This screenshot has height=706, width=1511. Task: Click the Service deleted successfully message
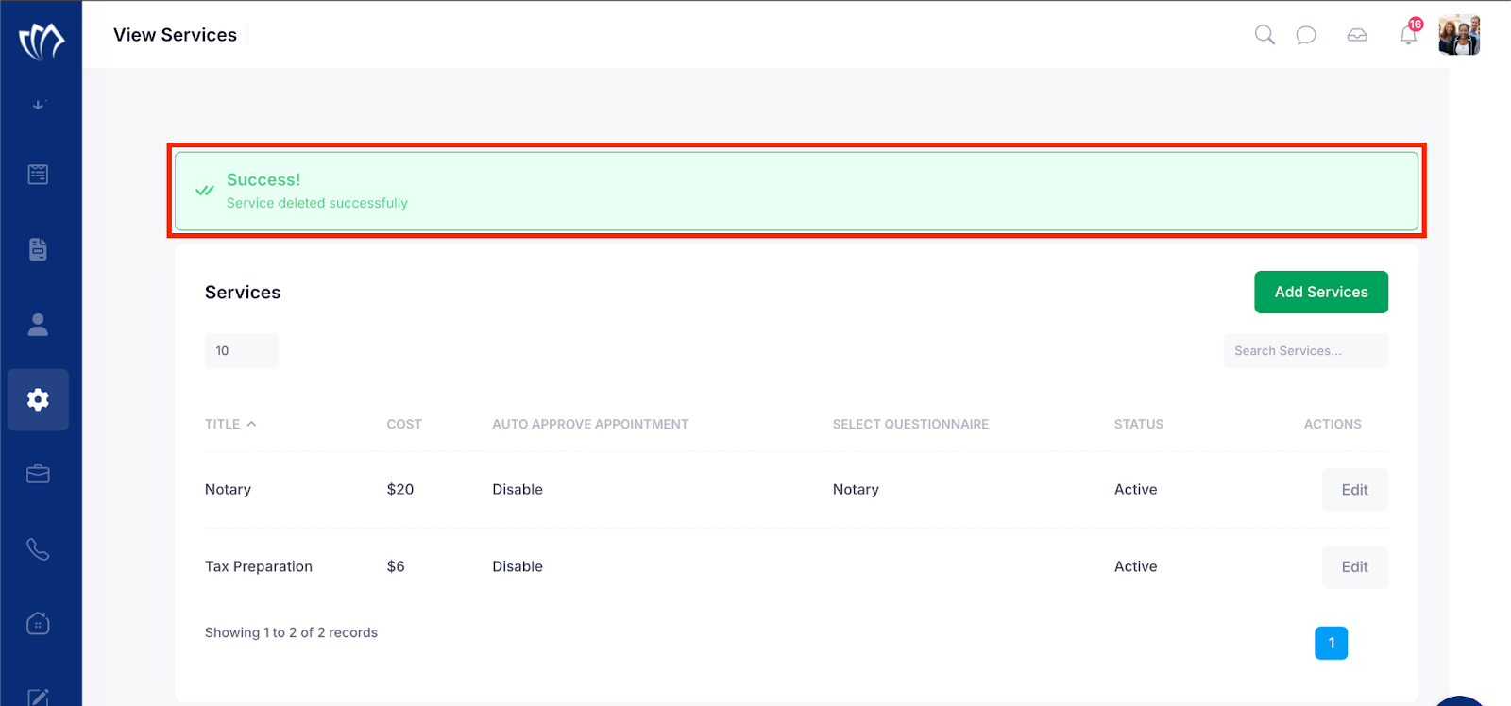tap(317, 204)
